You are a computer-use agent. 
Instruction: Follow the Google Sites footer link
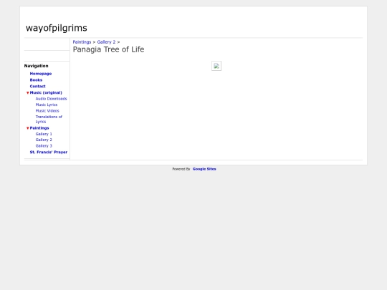[204, 169]
